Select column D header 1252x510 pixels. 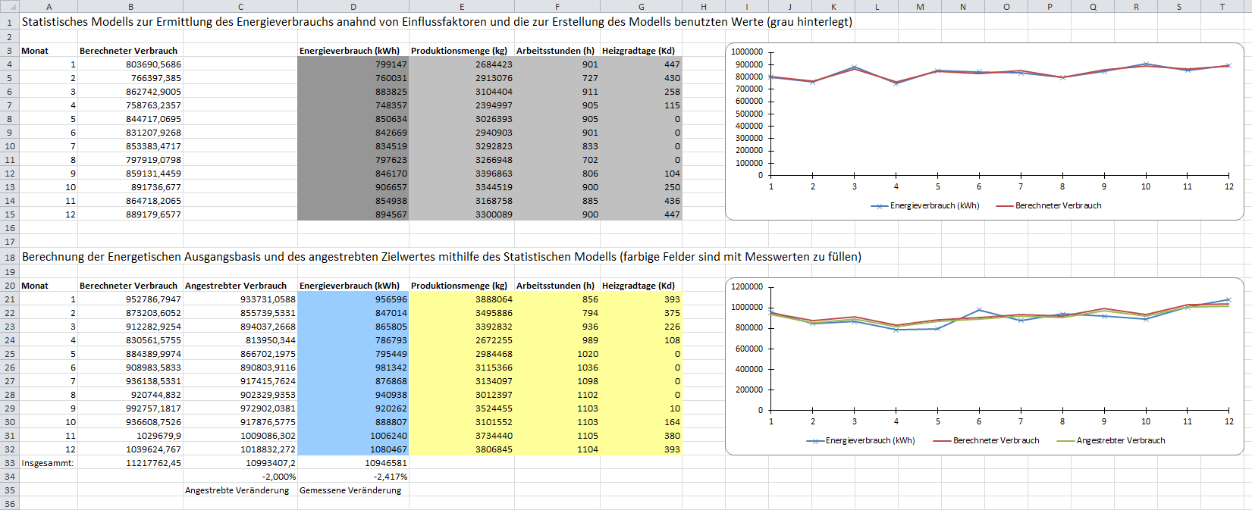pos(353,6)
